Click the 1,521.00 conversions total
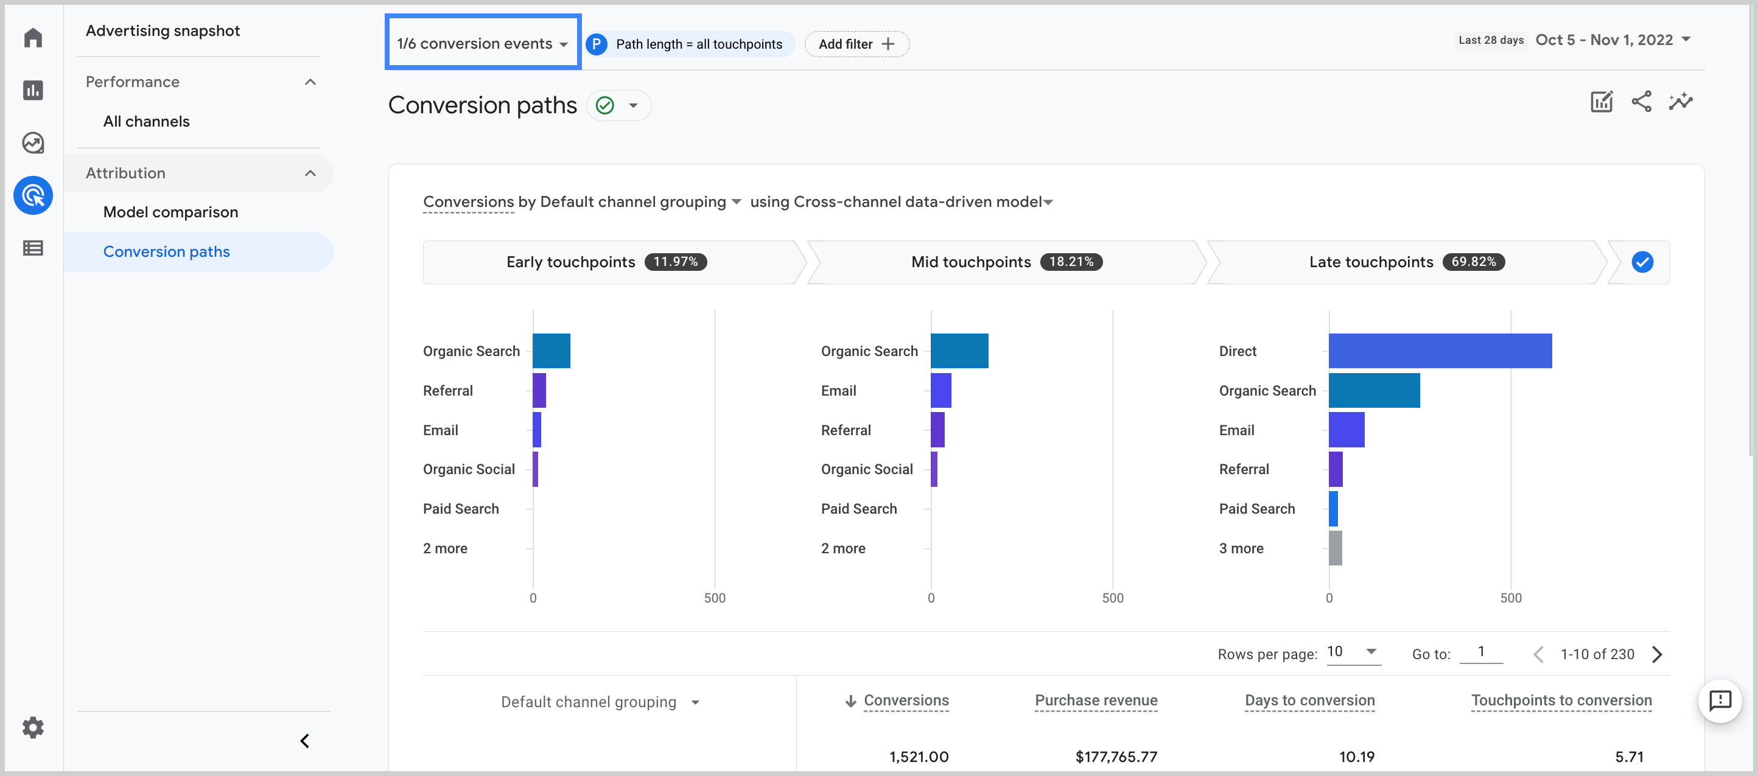Viewport: 1758px width, 776px height. point(919,757)
